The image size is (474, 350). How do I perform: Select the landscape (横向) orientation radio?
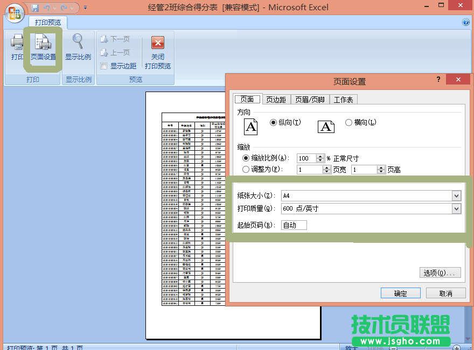tap(348, 123)
